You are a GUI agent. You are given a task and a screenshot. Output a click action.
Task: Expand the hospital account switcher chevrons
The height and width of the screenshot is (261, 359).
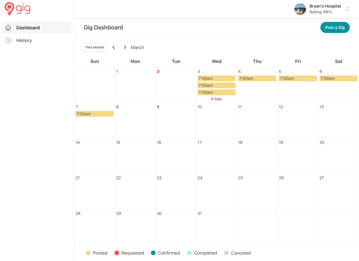tap(347, 9)
